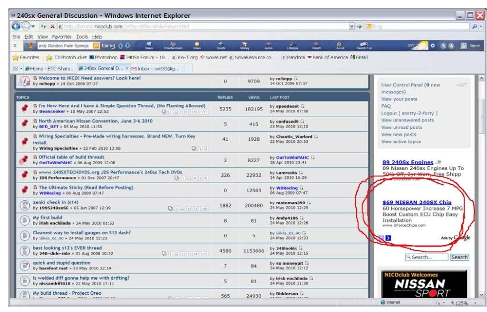
Task: Click the green Go arrow beside address bar
Action: coord(360,27)
